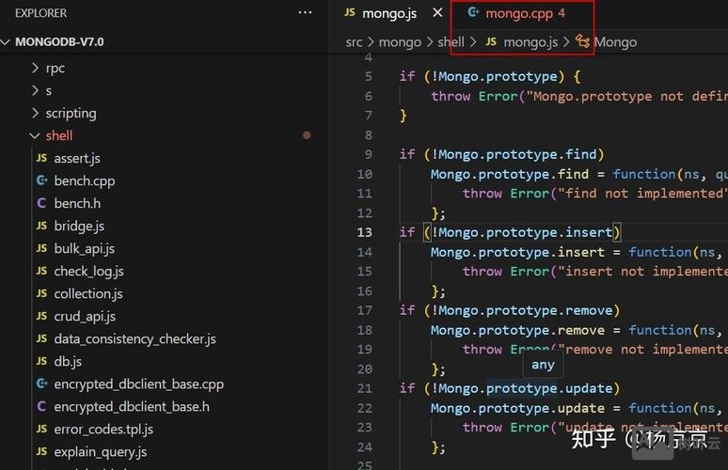Image resolution: width=728 pixels, height=470 pixels.
Task: Click the Mongo symbol icon in breadcrumb
Action: point(582,41)
